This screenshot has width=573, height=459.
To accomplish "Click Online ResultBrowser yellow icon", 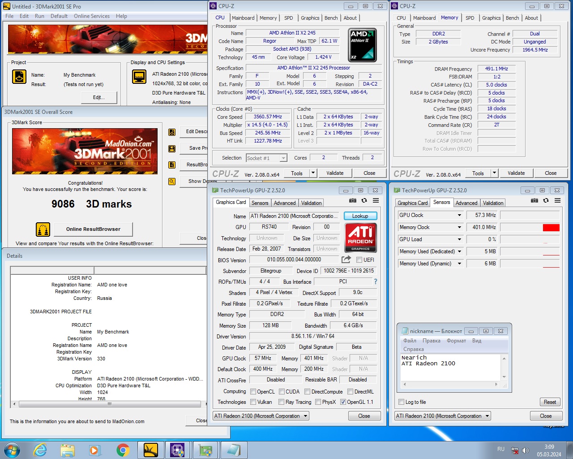I will (43, 229).
